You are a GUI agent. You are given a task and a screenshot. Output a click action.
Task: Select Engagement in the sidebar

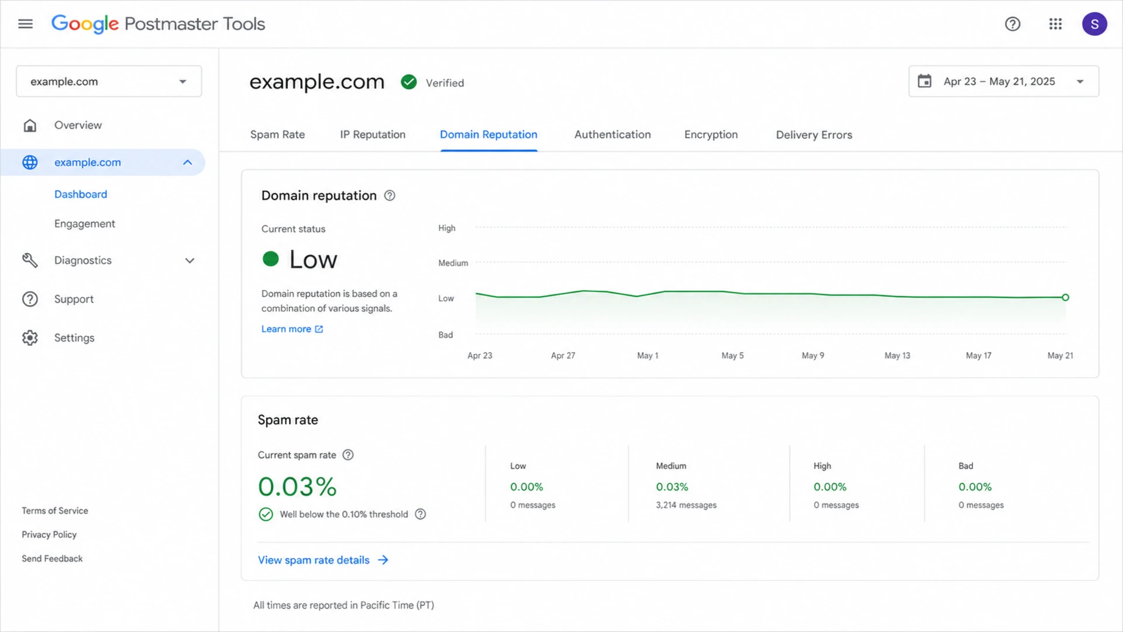point(84,224)
